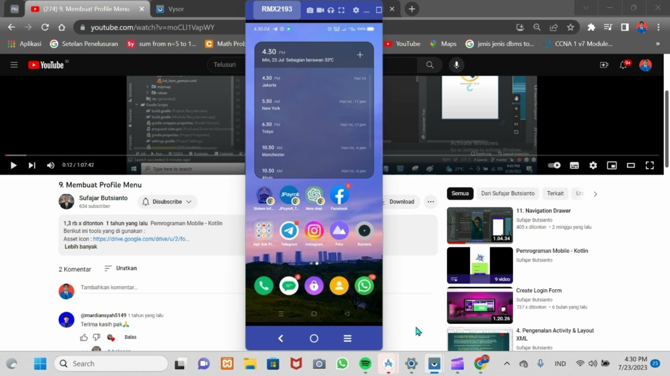The height and width of the screenshot is (376, 670).
Task: Click the Windows taskbar Search box
Action: tap(111, 363)
